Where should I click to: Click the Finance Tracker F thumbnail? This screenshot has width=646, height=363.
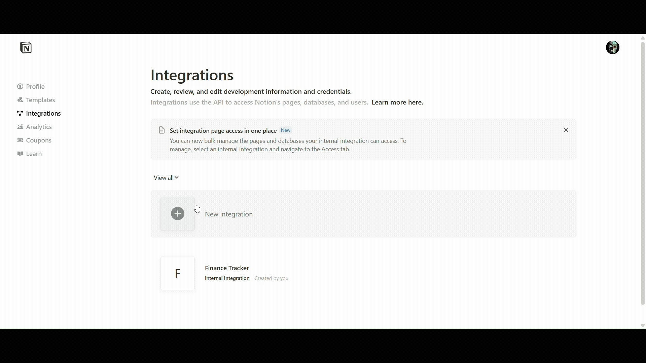click(x=177, y=273)
